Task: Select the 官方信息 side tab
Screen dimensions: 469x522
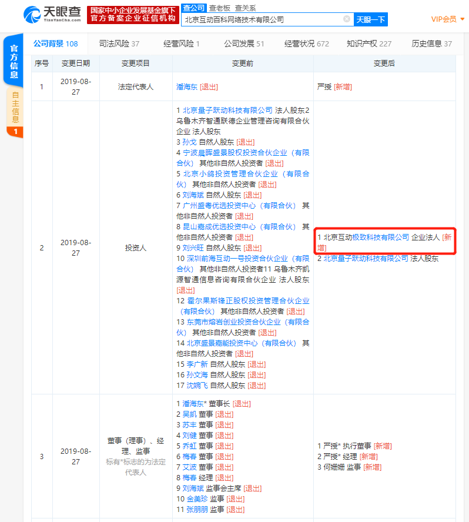Action: (14, 61)
